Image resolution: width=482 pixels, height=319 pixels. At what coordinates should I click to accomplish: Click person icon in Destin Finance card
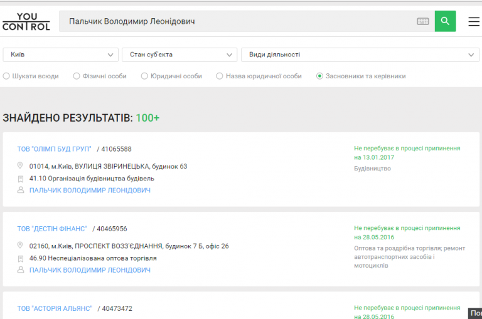pyautogui.click(x=21, y=270)
